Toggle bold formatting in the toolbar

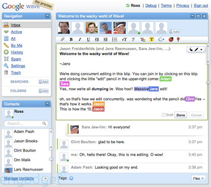(71, 40)
